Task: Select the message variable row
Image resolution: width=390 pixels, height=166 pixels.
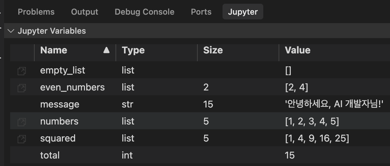Action: (x=200, y=104)
